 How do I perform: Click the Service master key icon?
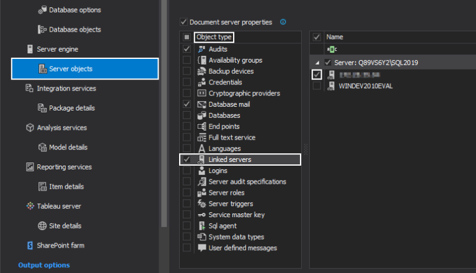(201, 215)
